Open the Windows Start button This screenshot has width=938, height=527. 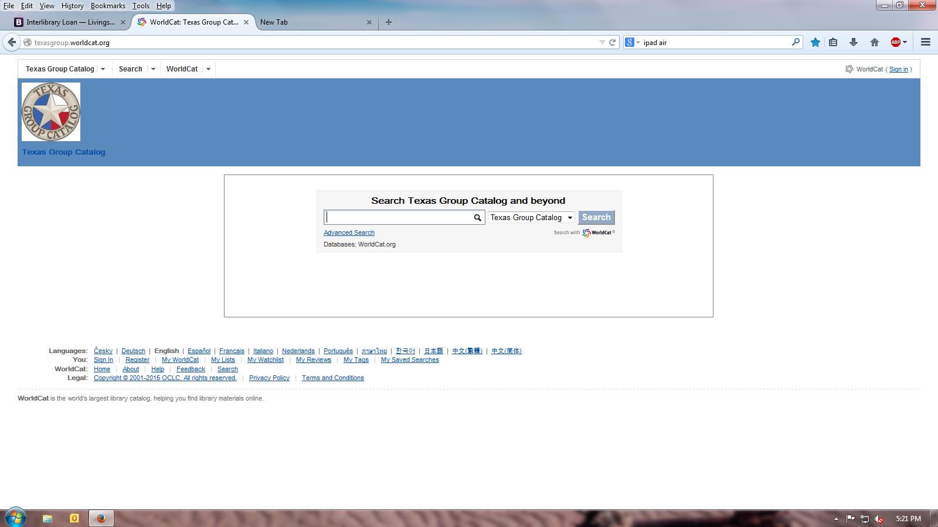[16, 518]
